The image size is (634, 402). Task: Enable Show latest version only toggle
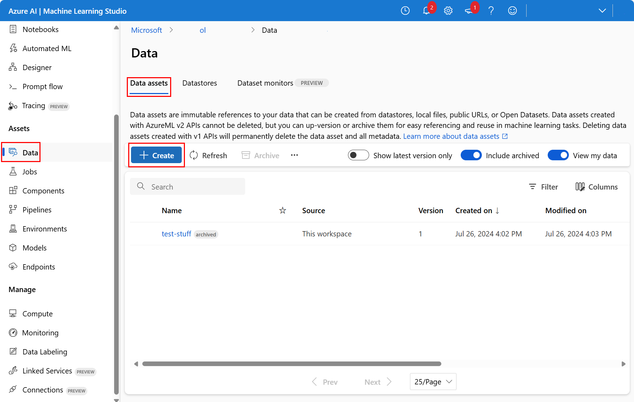(x=358, y=155)
